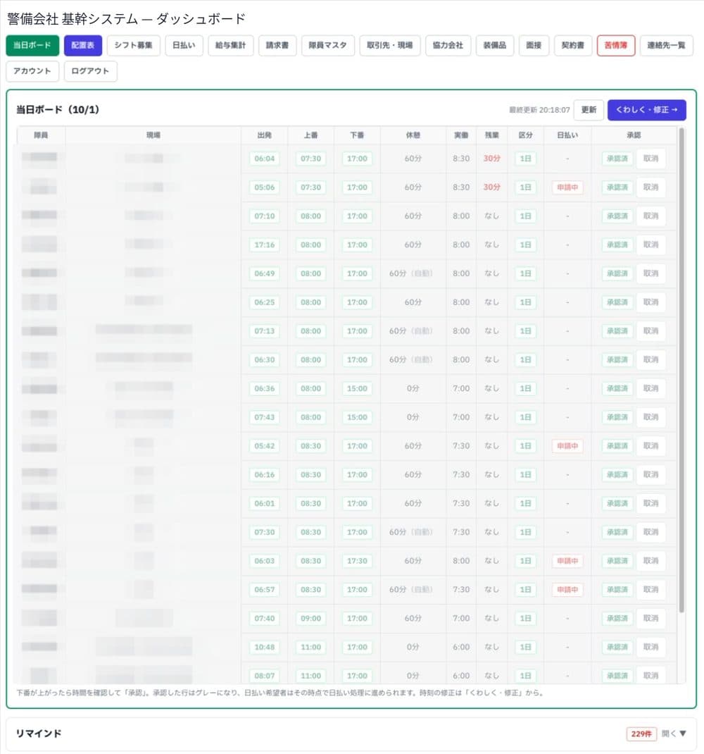Click 申請中 badge in the 06:57 row
The image size is (704, 754).
click(567, 590)
